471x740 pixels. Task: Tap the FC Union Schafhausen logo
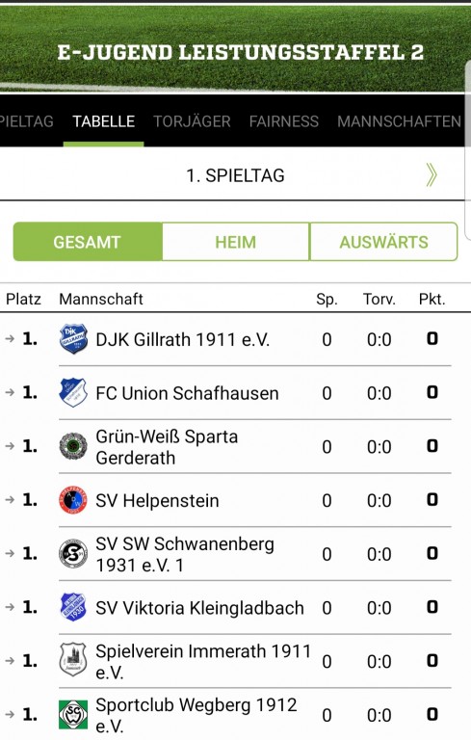[x=73, y=393]
